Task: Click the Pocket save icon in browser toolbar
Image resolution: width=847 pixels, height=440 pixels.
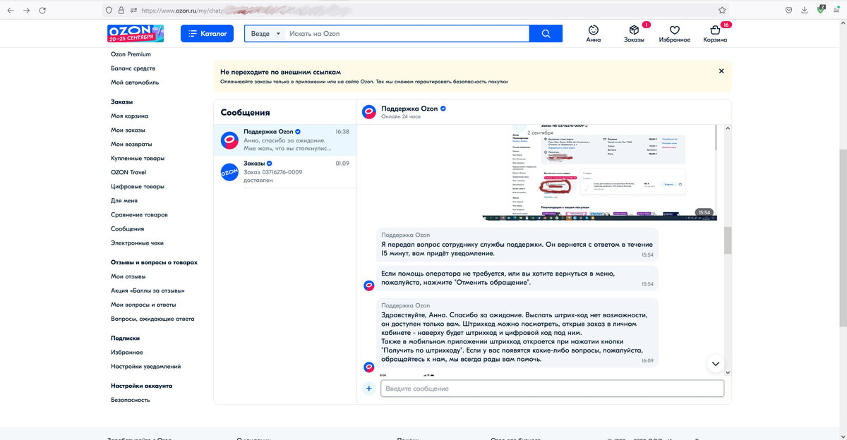Action: pyautogui.click(x=788, y=11)
